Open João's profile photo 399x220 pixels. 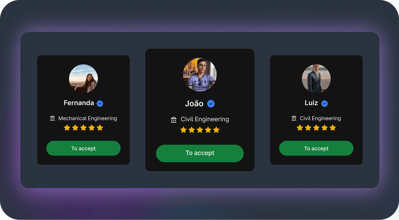(x=200, y=75)
